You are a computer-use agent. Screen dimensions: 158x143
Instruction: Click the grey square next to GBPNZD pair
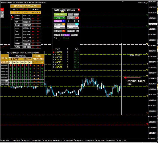pyautogui.click(x=54, y=65)
